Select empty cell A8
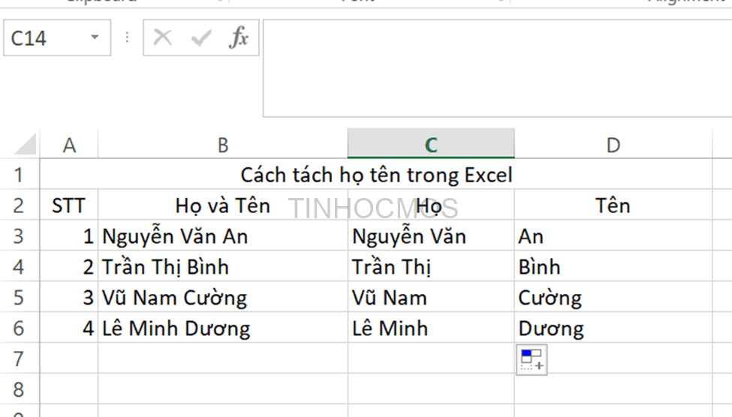The image size is (732, 417). 69,389
